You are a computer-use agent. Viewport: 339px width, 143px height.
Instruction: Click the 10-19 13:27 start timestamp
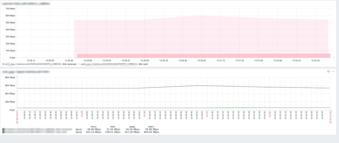tap(17, 117)
